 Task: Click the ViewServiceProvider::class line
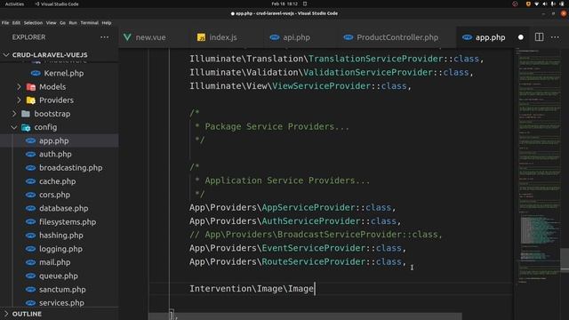pos(301,86)
